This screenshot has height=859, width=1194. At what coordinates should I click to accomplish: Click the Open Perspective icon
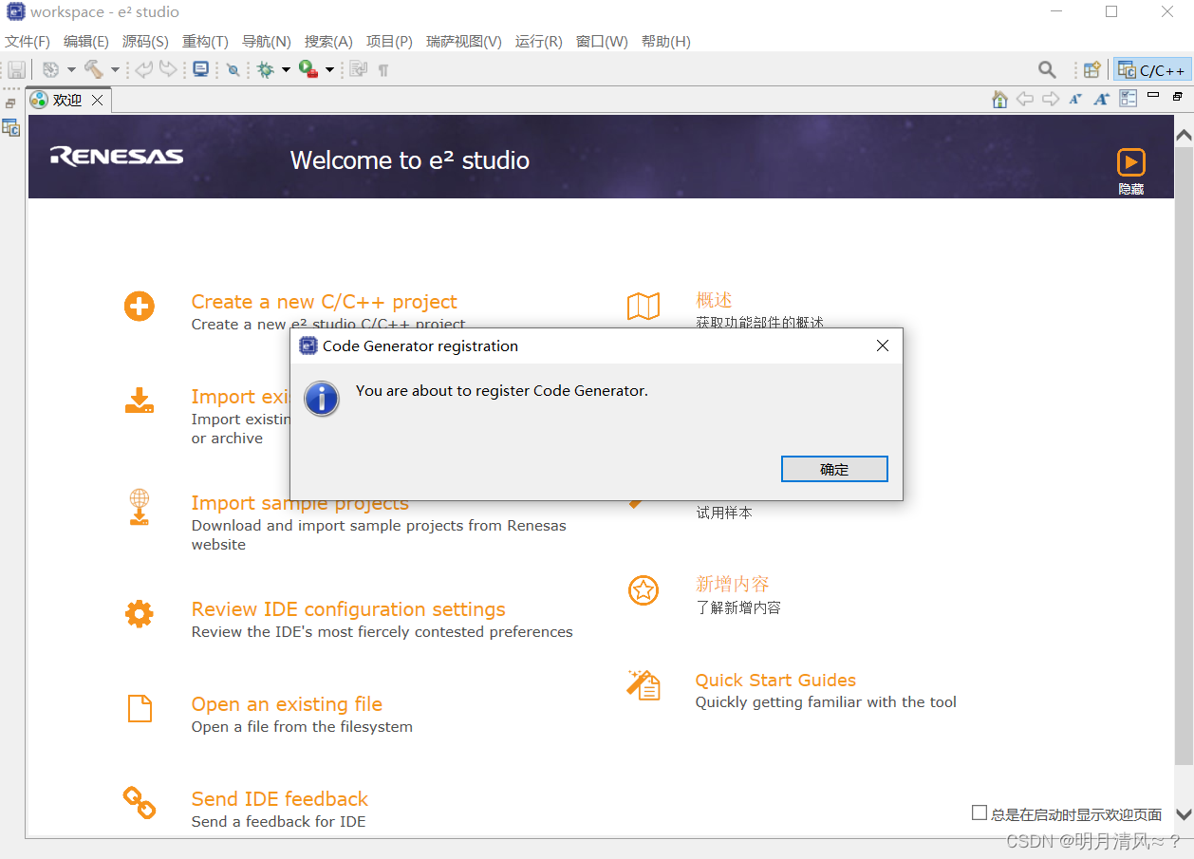[1092, 69]
